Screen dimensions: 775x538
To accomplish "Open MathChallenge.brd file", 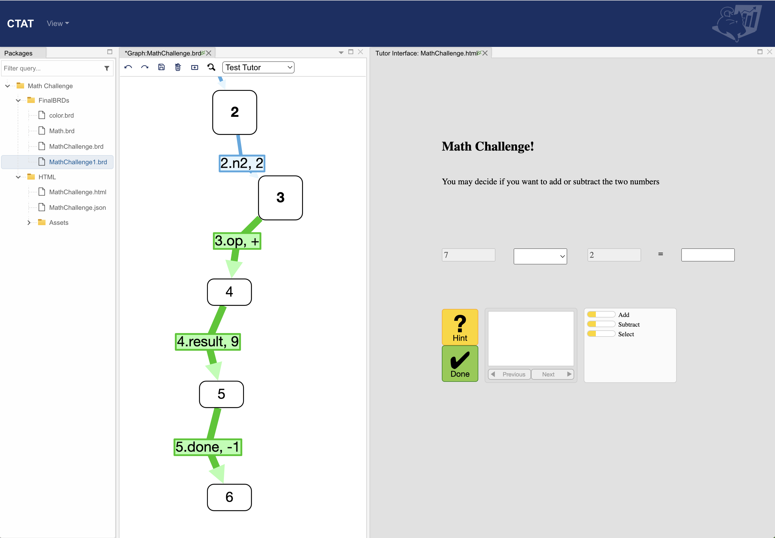I will pos(76,146).
